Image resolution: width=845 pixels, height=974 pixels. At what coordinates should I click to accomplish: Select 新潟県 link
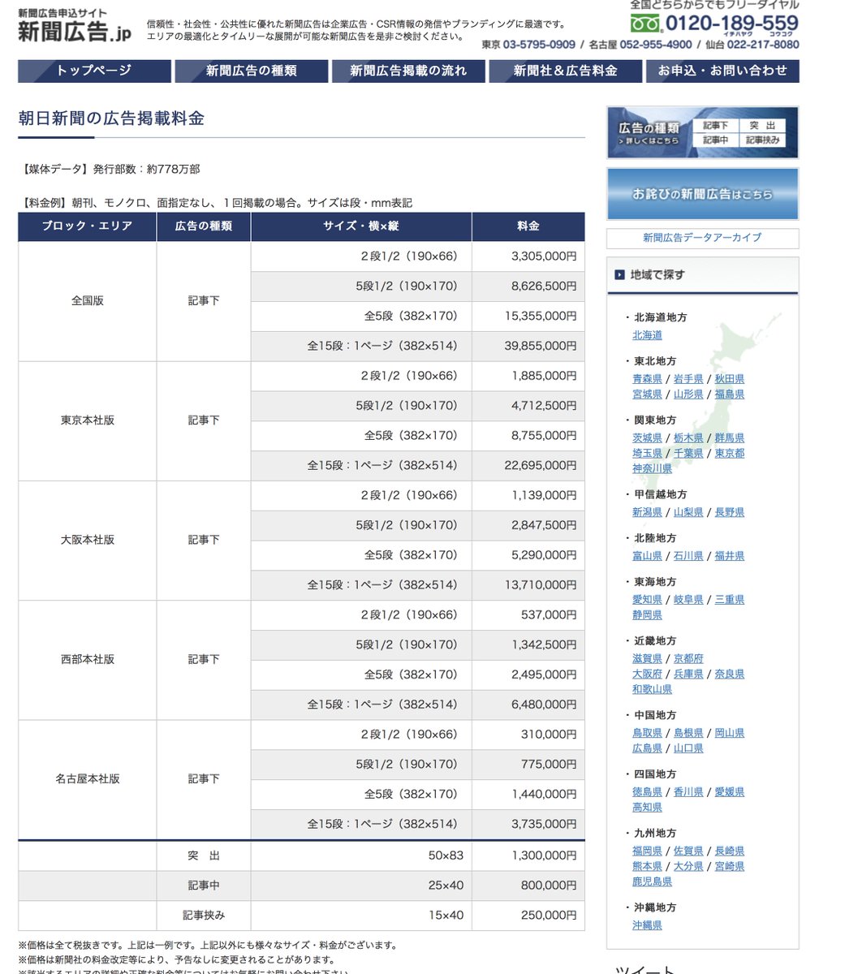pos(648,513)
